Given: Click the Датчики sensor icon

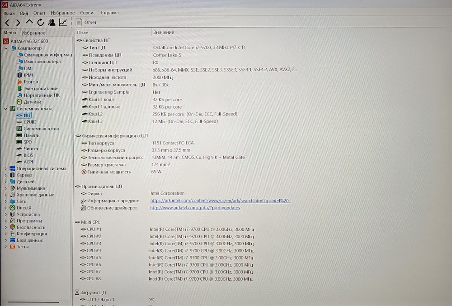Looking at the screenshot, I should [x=19, y=102].
